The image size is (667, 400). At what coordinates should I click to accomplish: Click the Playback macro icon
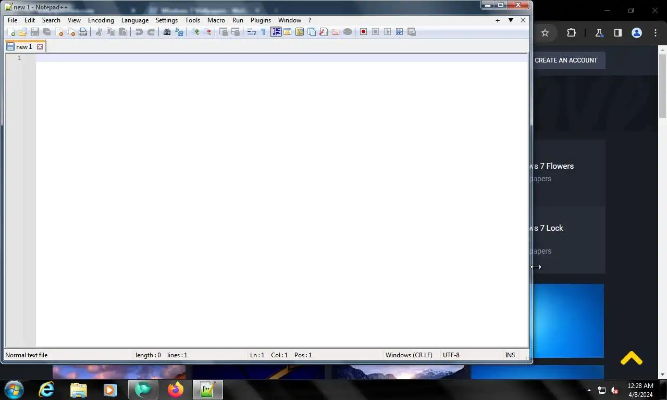(x=388, y=32)
